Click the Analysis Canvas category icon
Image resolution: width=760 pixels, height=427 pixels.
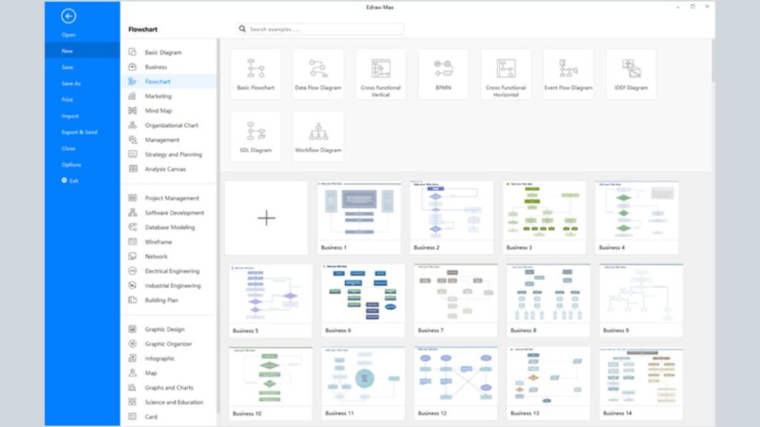[132, 168]
